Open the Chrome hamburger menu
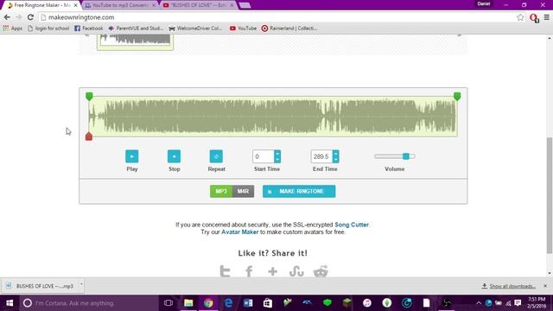 547,17
